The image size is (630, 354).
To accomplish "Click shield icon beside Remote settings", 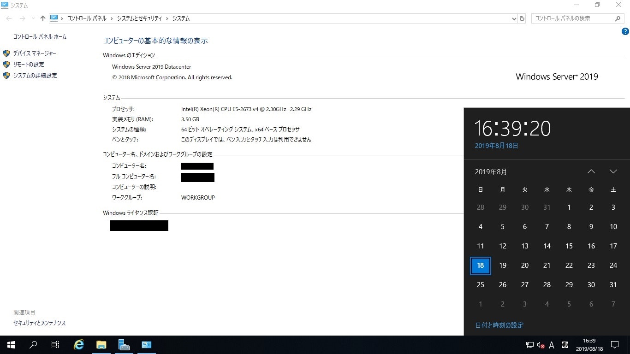I will point(6,65).
